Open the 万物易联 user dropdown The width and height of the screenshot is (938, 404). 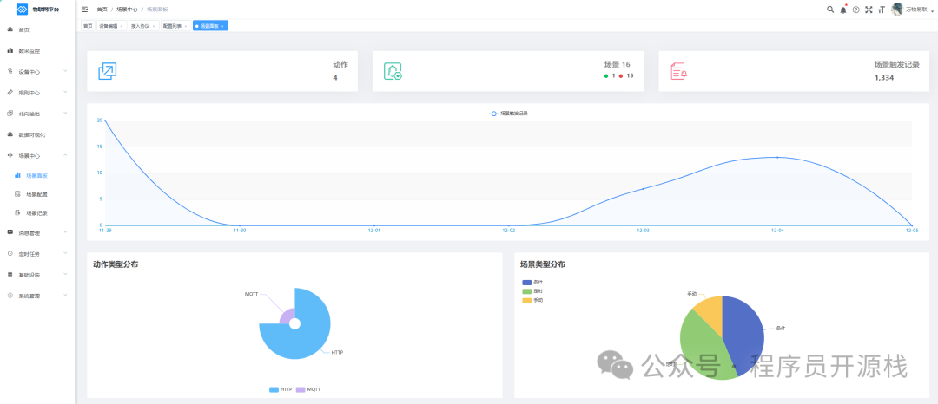pyautogui.click(x=912, y=10)
